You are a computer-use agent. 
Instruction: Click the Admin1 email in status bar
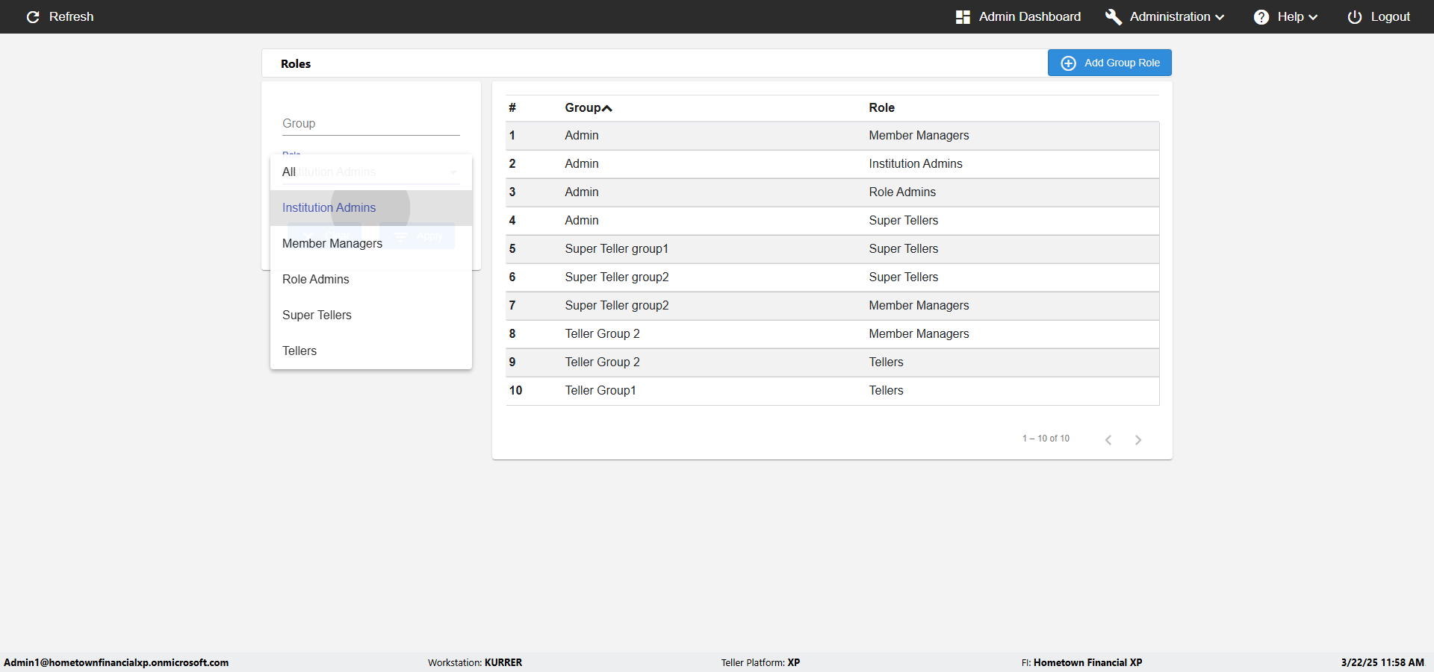[x=117, y=662]
